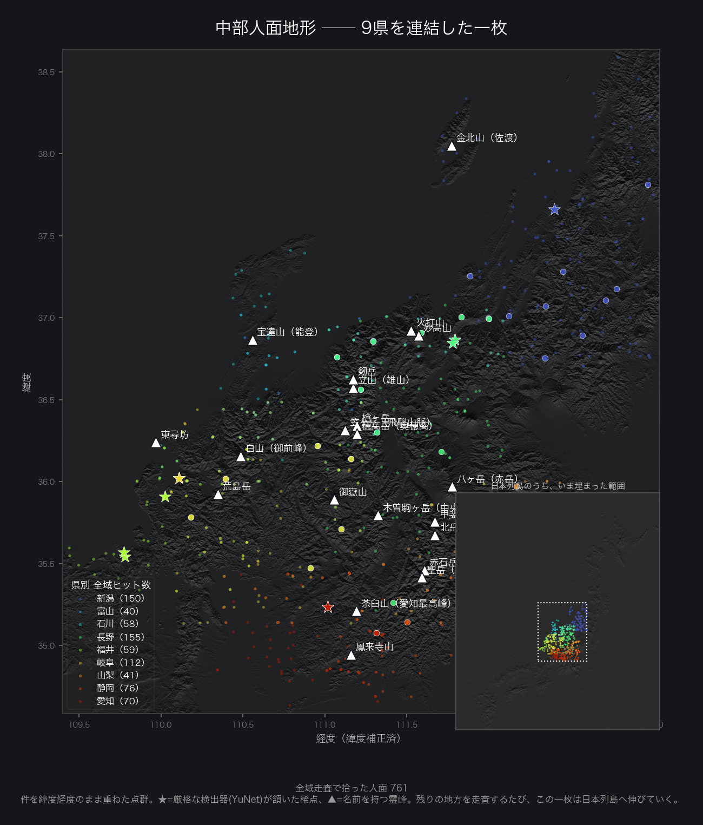Click the 36.0 latitude tick label

tap(47, 482)
